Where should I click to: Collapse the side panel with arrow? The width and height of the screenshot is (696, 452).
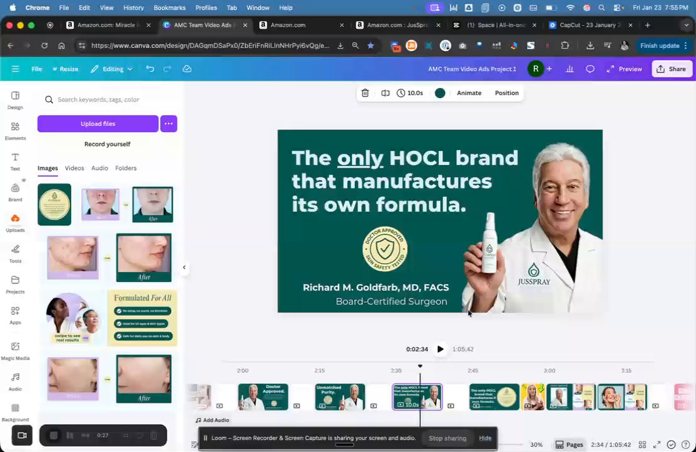[x=184, y=268]
